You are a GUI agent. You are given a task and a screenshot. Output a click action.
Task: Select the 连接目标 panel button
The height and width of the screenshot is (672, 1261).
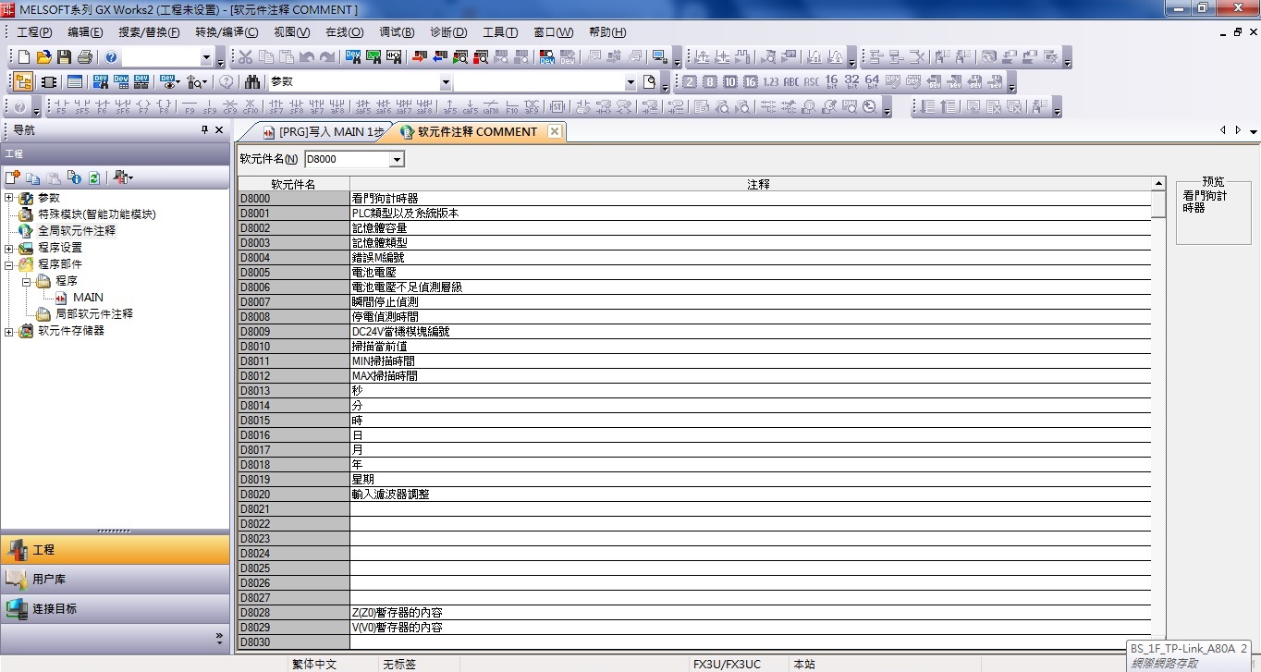(x=115, y=608)
